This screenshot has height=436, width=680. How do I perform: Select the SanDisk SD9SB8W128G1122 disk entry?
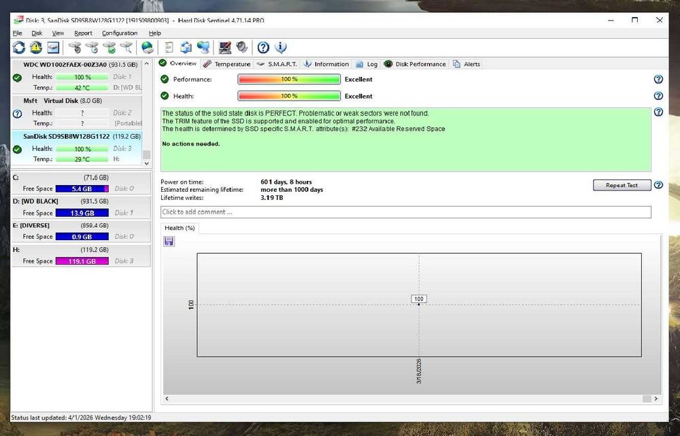76,148
